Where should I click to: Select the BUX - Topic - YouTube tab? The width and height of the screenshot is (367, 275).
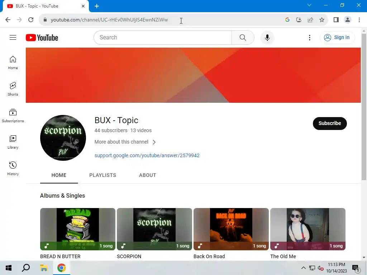(46, 6)
